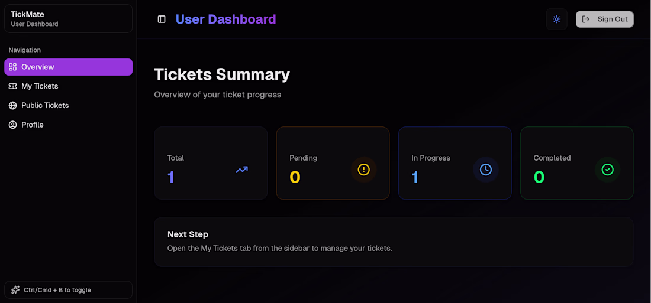Go to Public Tickets page

coord(69,105)
